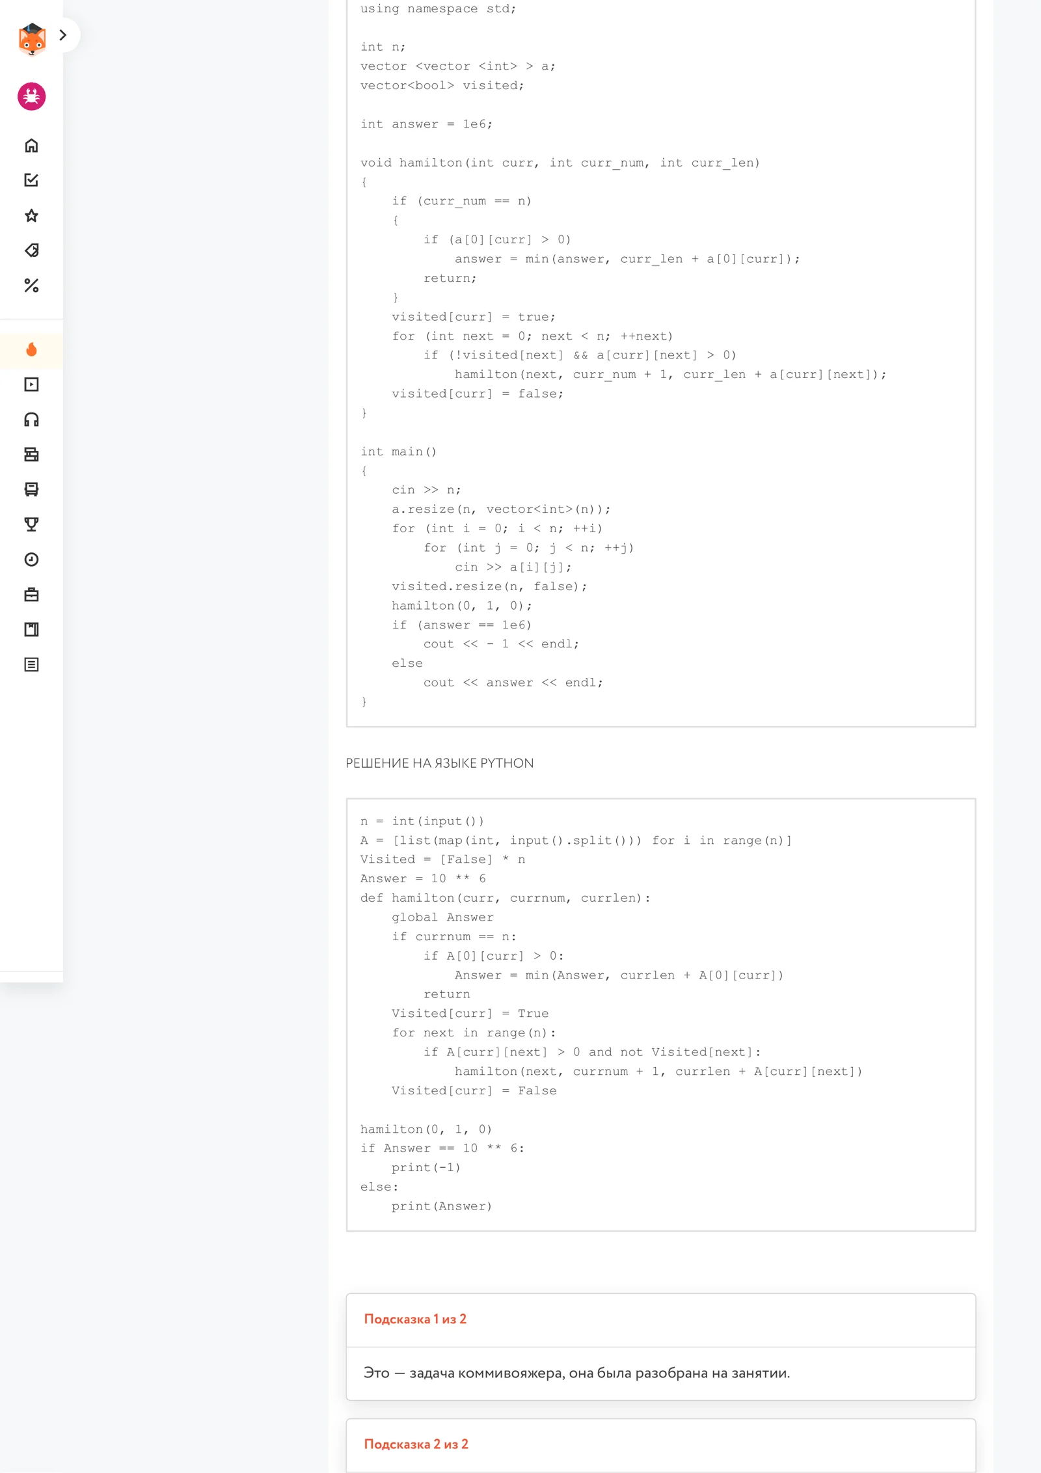Screen dimensions: 1041x1473
Task: Click the price tag icon
Action: tap(31, 250)
